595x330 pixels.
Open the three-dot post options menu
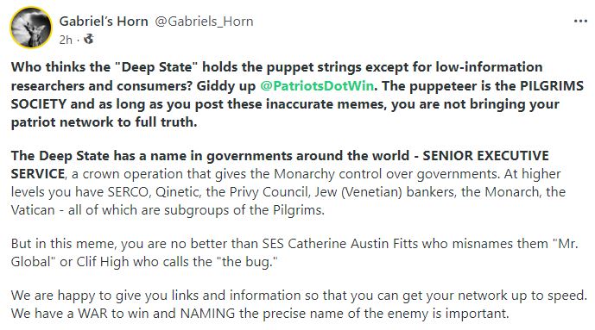point(580,22)
